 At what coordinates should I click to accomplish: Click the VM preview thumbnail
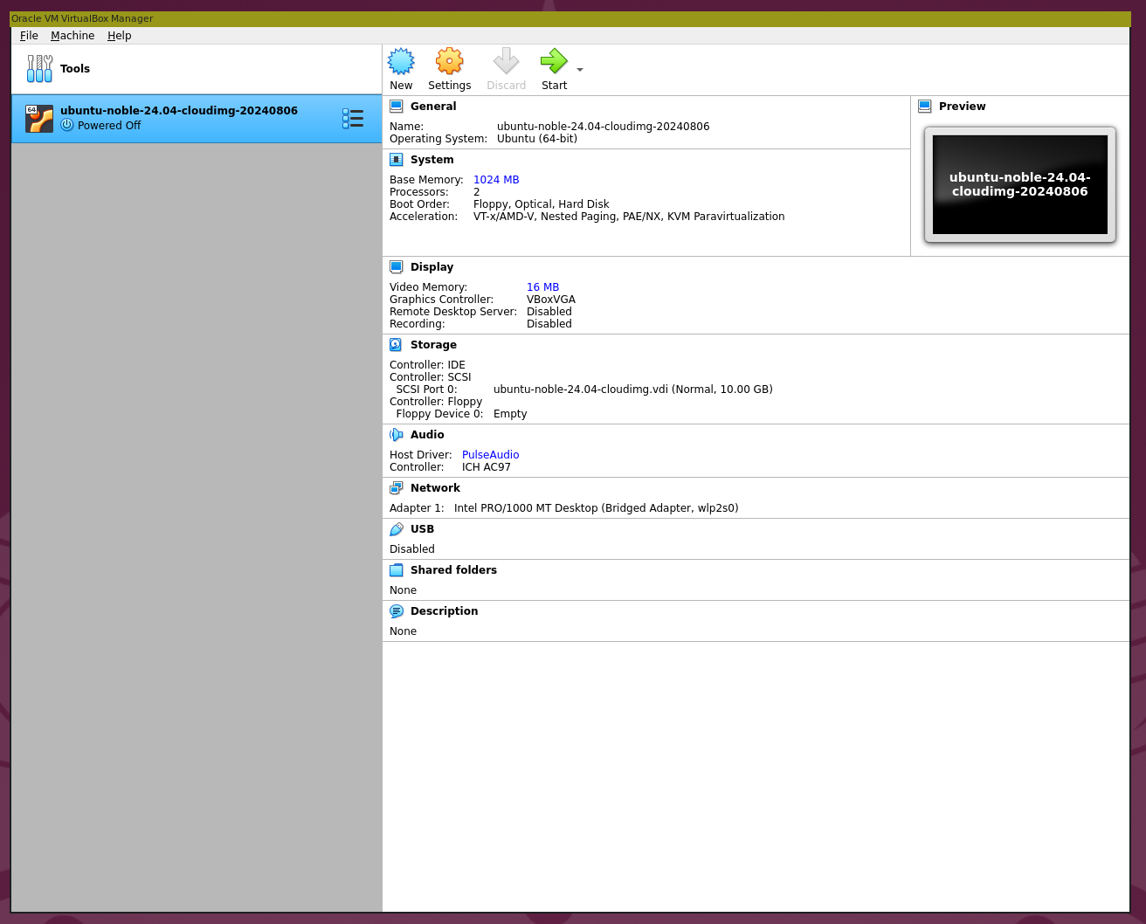[1020, 184]
